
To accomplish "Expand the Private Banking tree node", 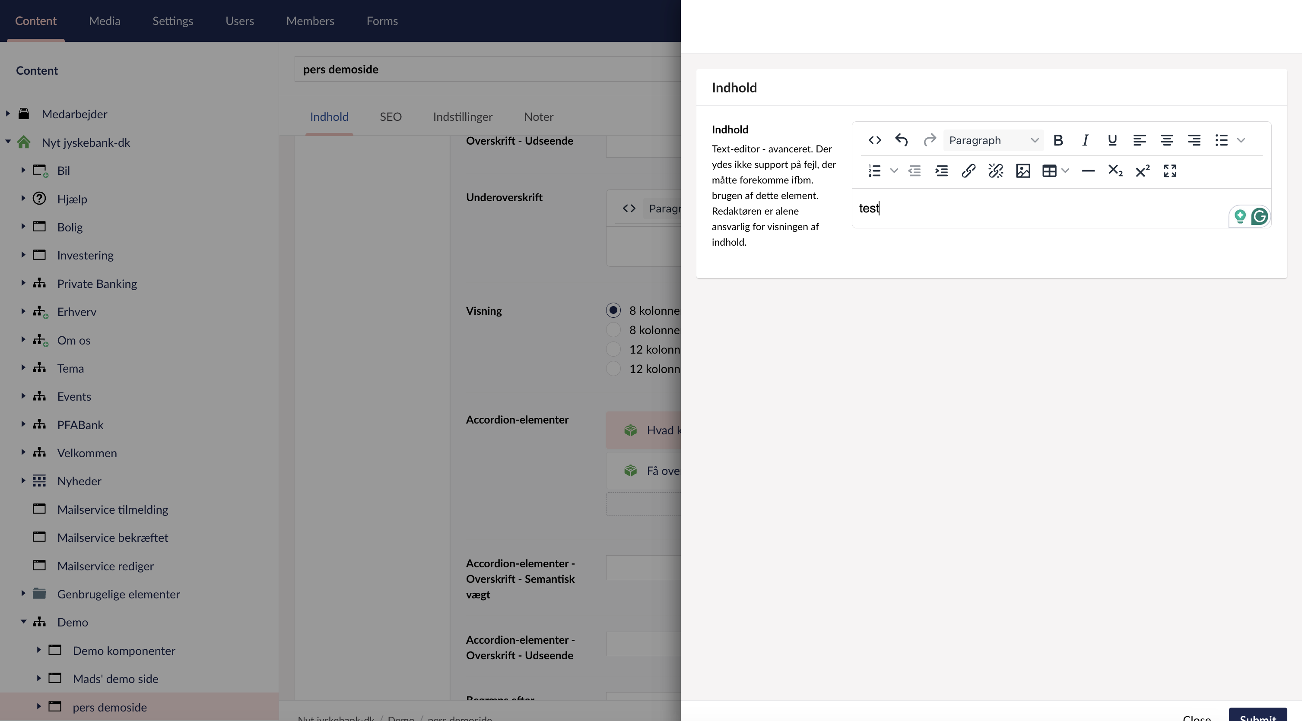I will [23, 284].
